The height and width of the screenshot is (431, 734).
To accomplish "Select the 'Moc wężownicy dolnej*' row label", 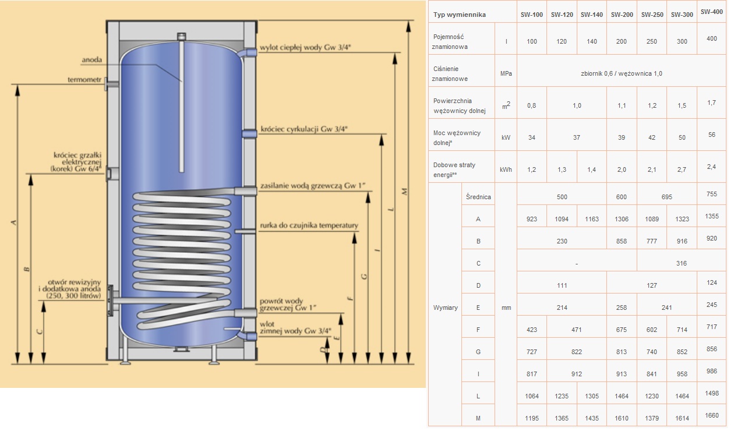I will coord(457,137).
